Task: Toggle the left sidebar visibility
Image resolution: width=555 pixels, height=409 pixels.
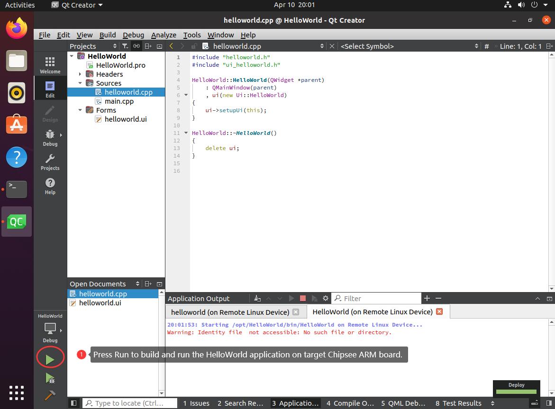Action: coord(73,403)
